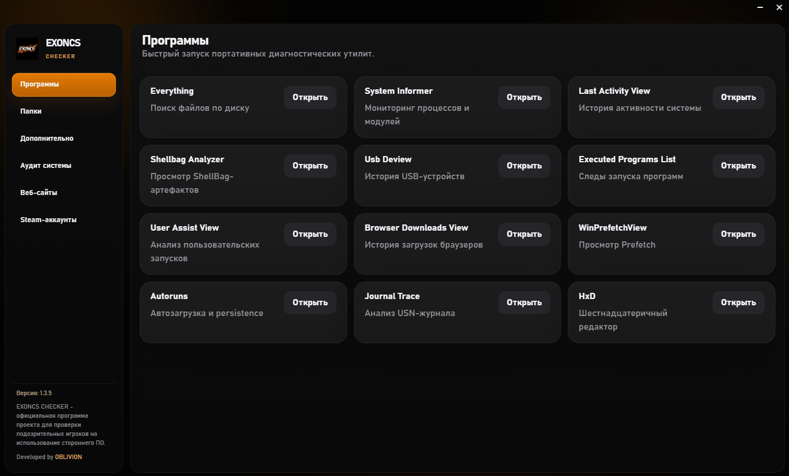
Task: Switch to Веб-сайты section
Action: tap(64, 193)
